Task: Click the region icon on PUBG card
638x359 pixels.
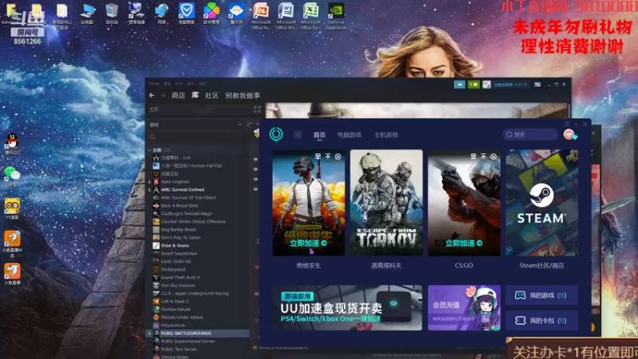Action: [317, 156]
